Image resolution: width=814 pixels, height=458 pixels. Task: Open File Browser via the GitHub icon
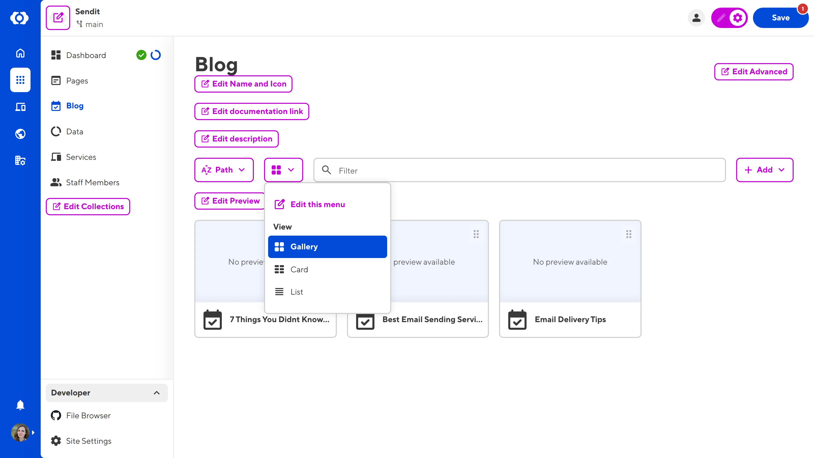(x=56, y=415)
